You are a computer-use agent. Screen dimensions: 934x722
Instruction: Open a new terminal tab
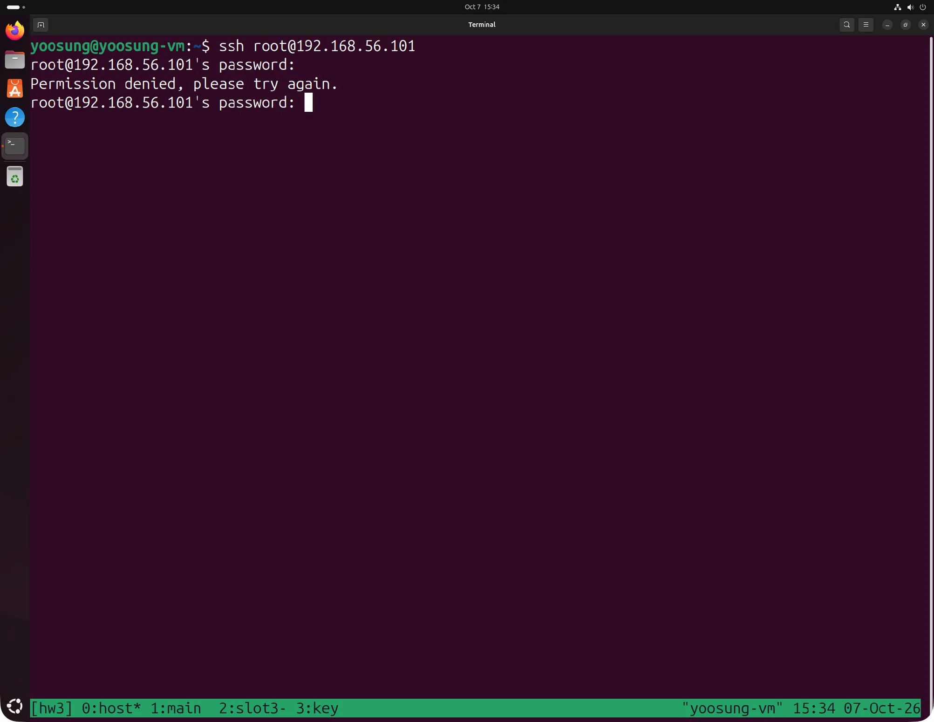pos(41,25)
